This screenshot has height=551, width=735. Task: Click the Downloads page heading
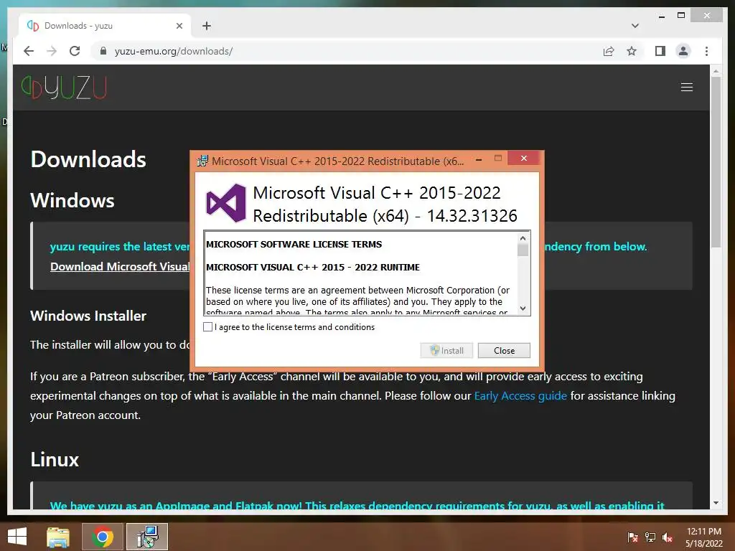[88, 159]
